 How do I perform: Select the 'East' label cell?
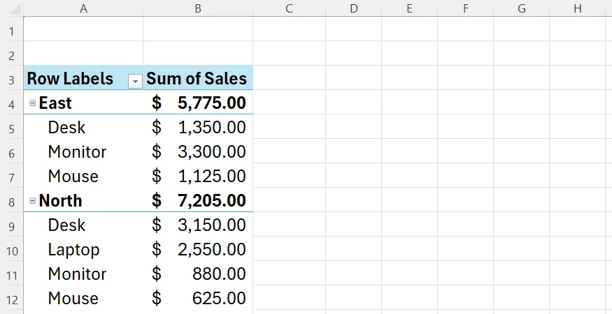83,103
